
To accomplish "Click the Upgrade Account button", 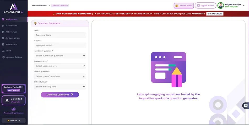I will point(205,6).
